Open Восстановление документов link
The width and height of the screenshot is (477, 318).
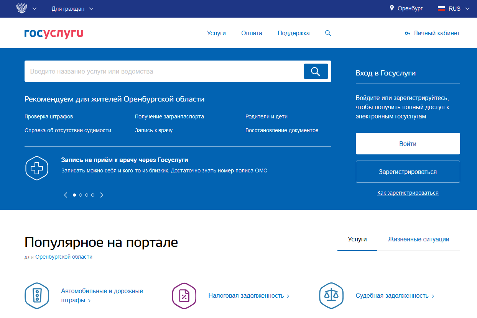(282, 130)
